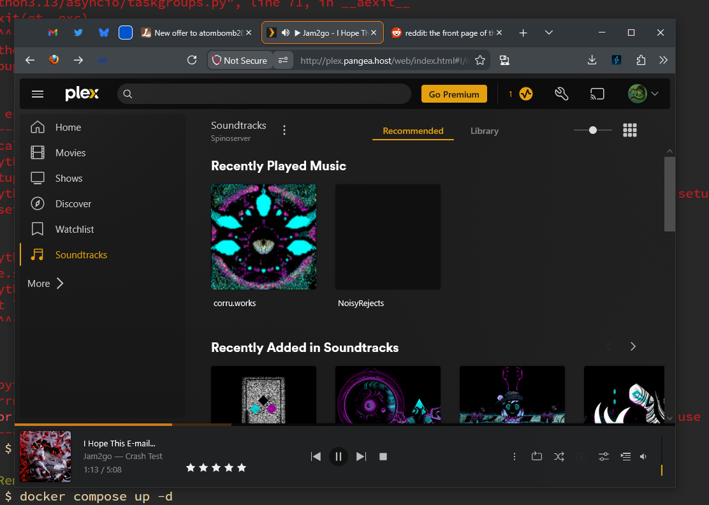Open the Jam2go artist link
Image resolution: width=709 pixels, height=505 pixels.
click(97, 457)
